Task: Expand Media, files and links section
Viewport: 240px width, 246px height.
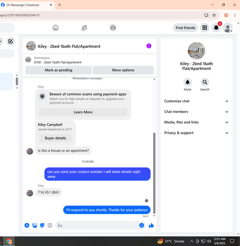Action: coord(196,123)
